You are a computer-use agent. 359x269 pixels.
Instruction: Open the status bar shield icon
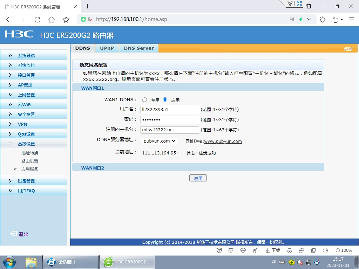coord(219,250)
